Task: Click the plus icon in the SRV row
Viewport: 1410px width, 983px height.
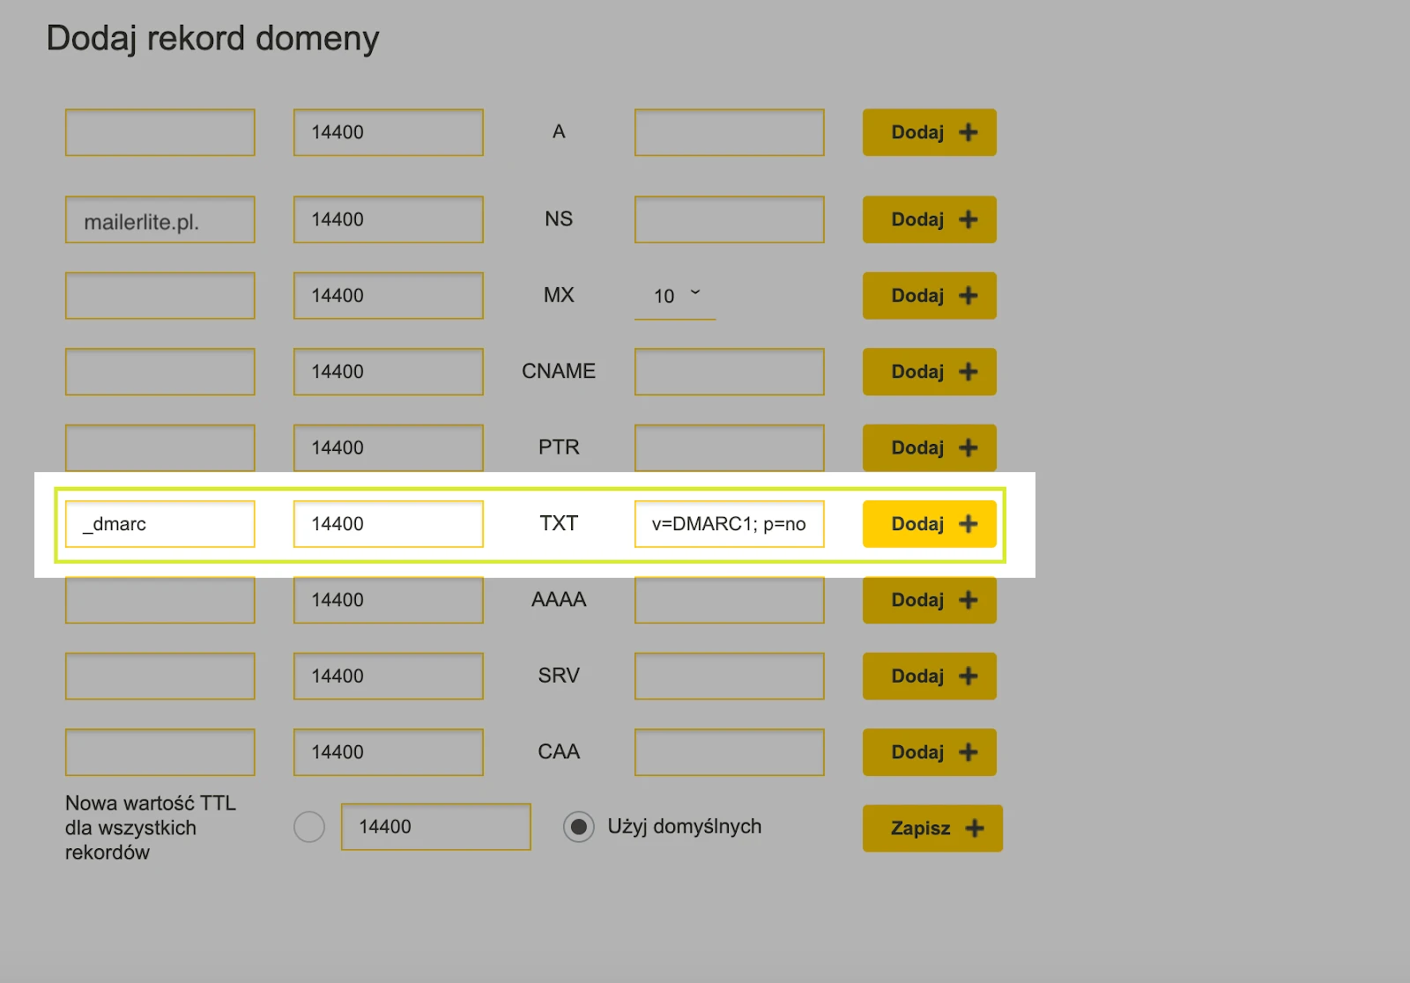Action: coord(968,676)
